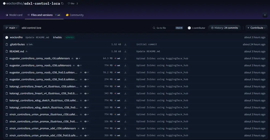Inspect file details icon for canny_noob_r16
Image resolution: width=270 pixels, height=140 pixels.
click(78, 58)
